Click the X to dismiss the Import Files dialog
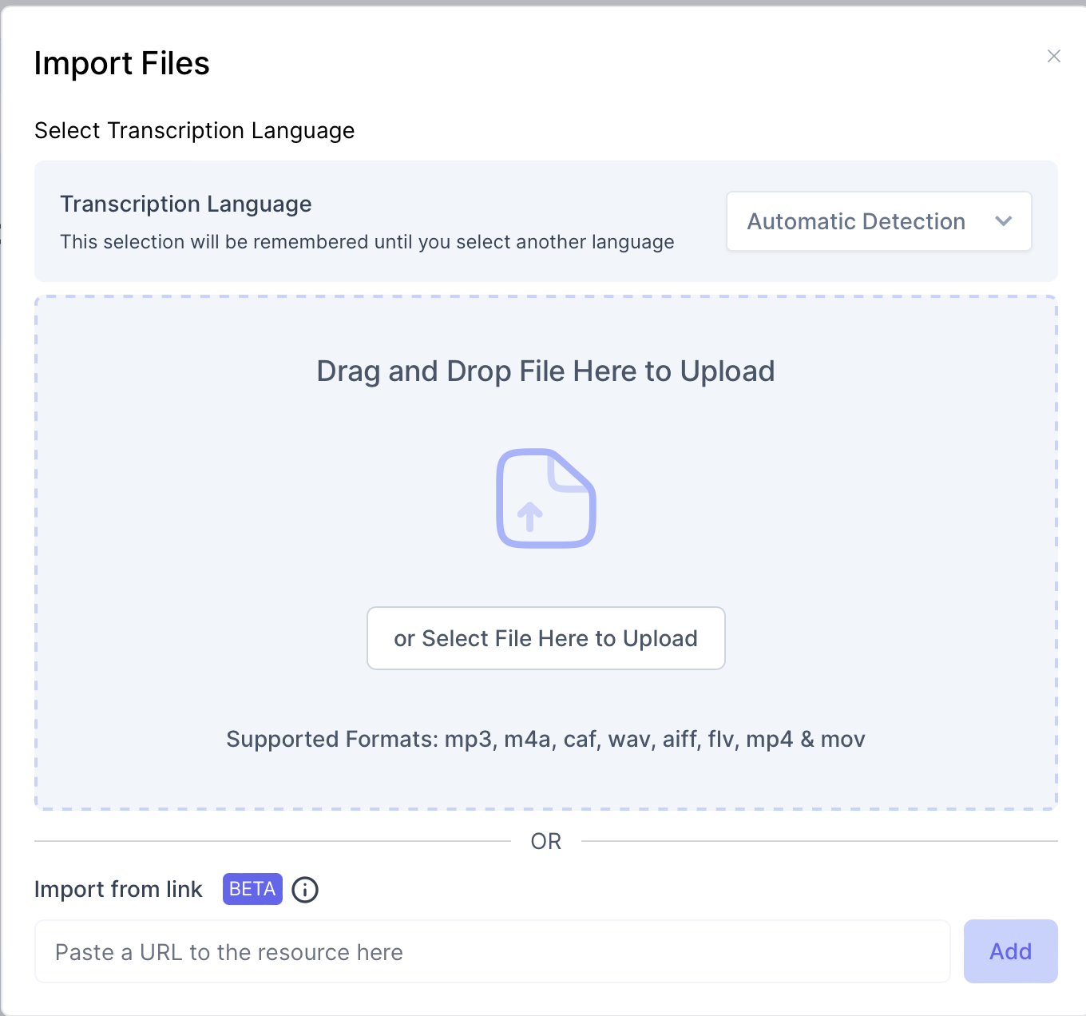The image size is (1086, 1016). pyautogui.click(x=1053, y=56)
